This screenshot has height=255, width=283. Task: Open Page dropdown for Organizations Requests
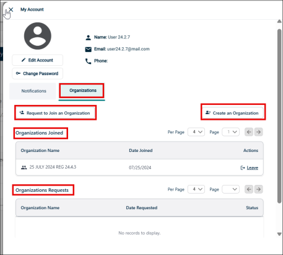(x=230, y=189)
